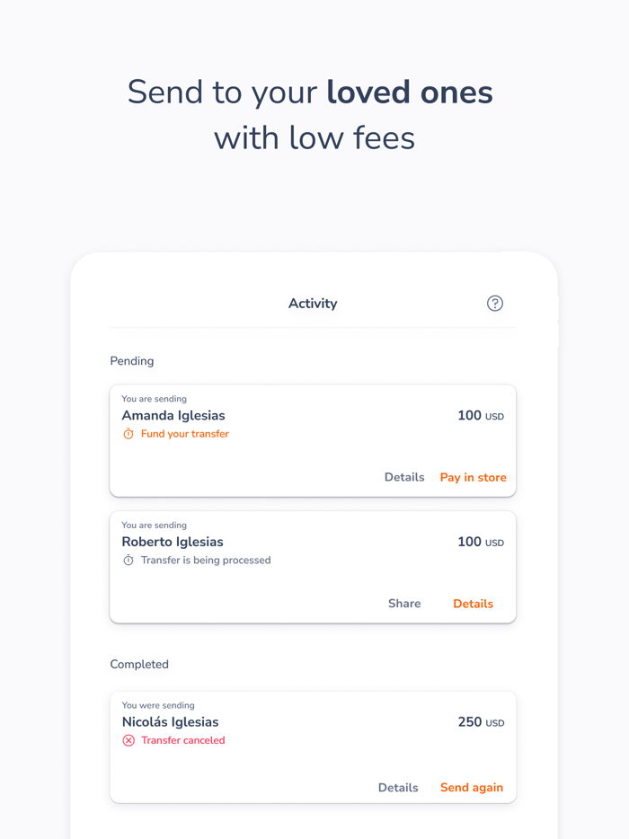The width and height of the screenshot is (629, 839).
Task: Open Details for Amanda Iglesias transfer
Action: (x=404, y=477)
